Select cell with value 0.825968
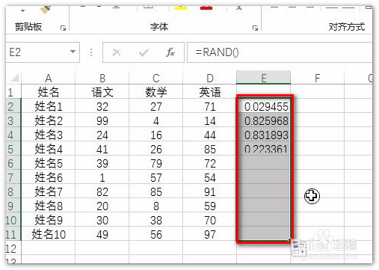379x270 pixels. click(264, 120)
